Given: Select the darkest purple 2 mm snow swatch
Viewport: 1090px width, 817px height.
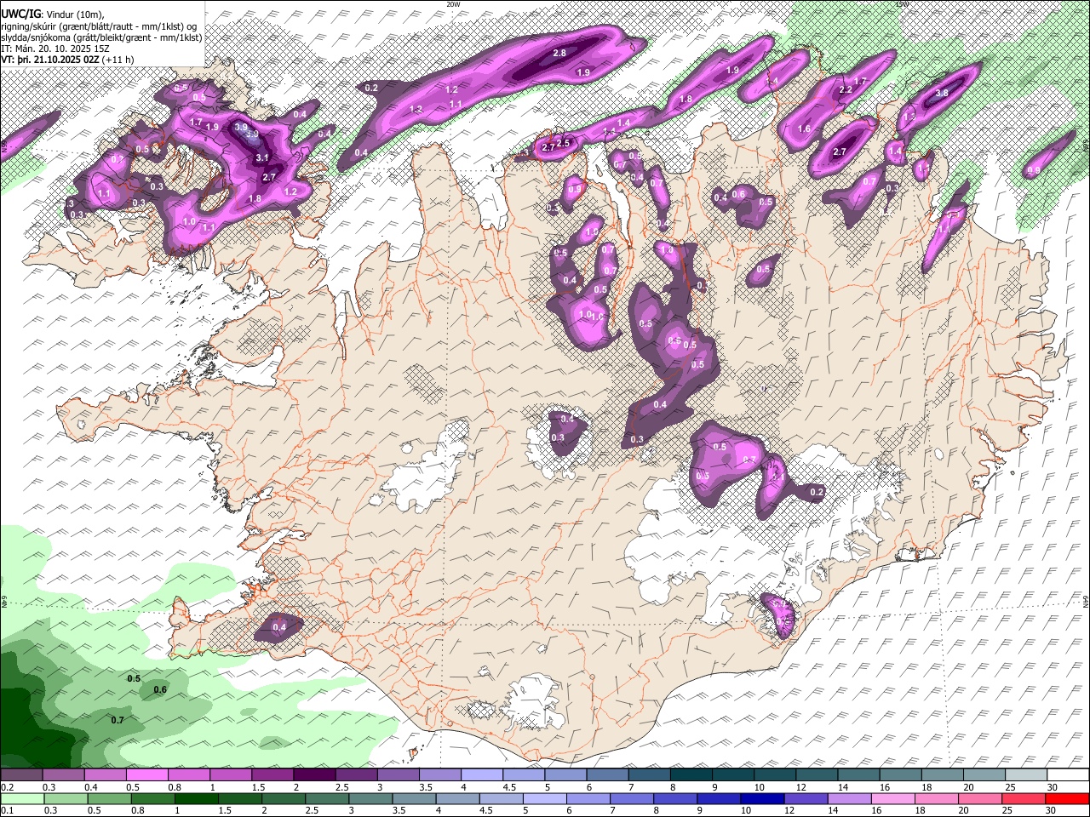Looking at the screenshot, I should point(314,775).
